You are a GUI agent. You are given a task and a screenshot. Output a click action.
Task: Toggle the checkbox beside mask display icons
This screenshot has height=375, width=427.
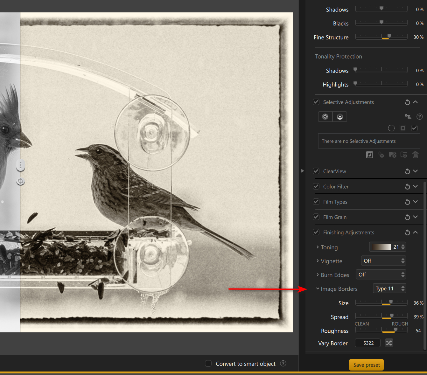click(414, 128)
